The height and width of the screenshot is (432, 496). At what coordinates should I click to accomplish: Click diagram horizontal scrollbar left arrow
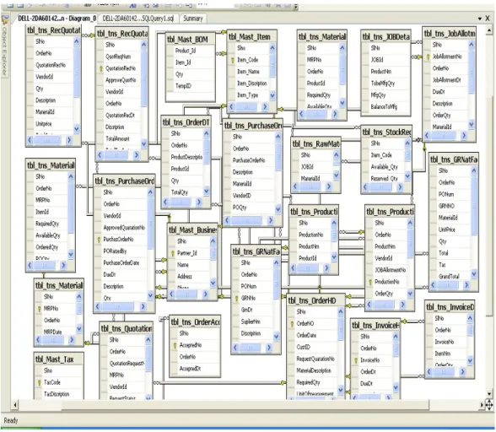pos(15,405)
